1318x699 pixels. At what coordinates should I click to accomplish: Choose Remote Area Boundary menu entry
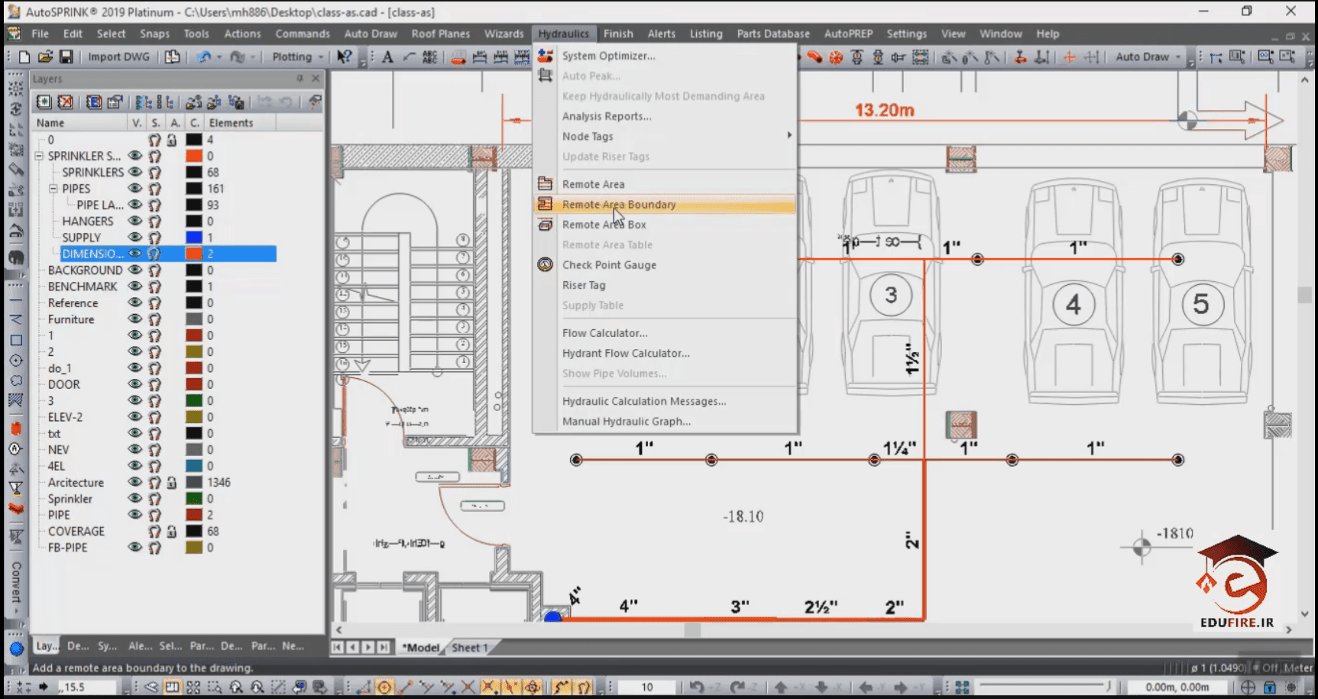point(664,204)
